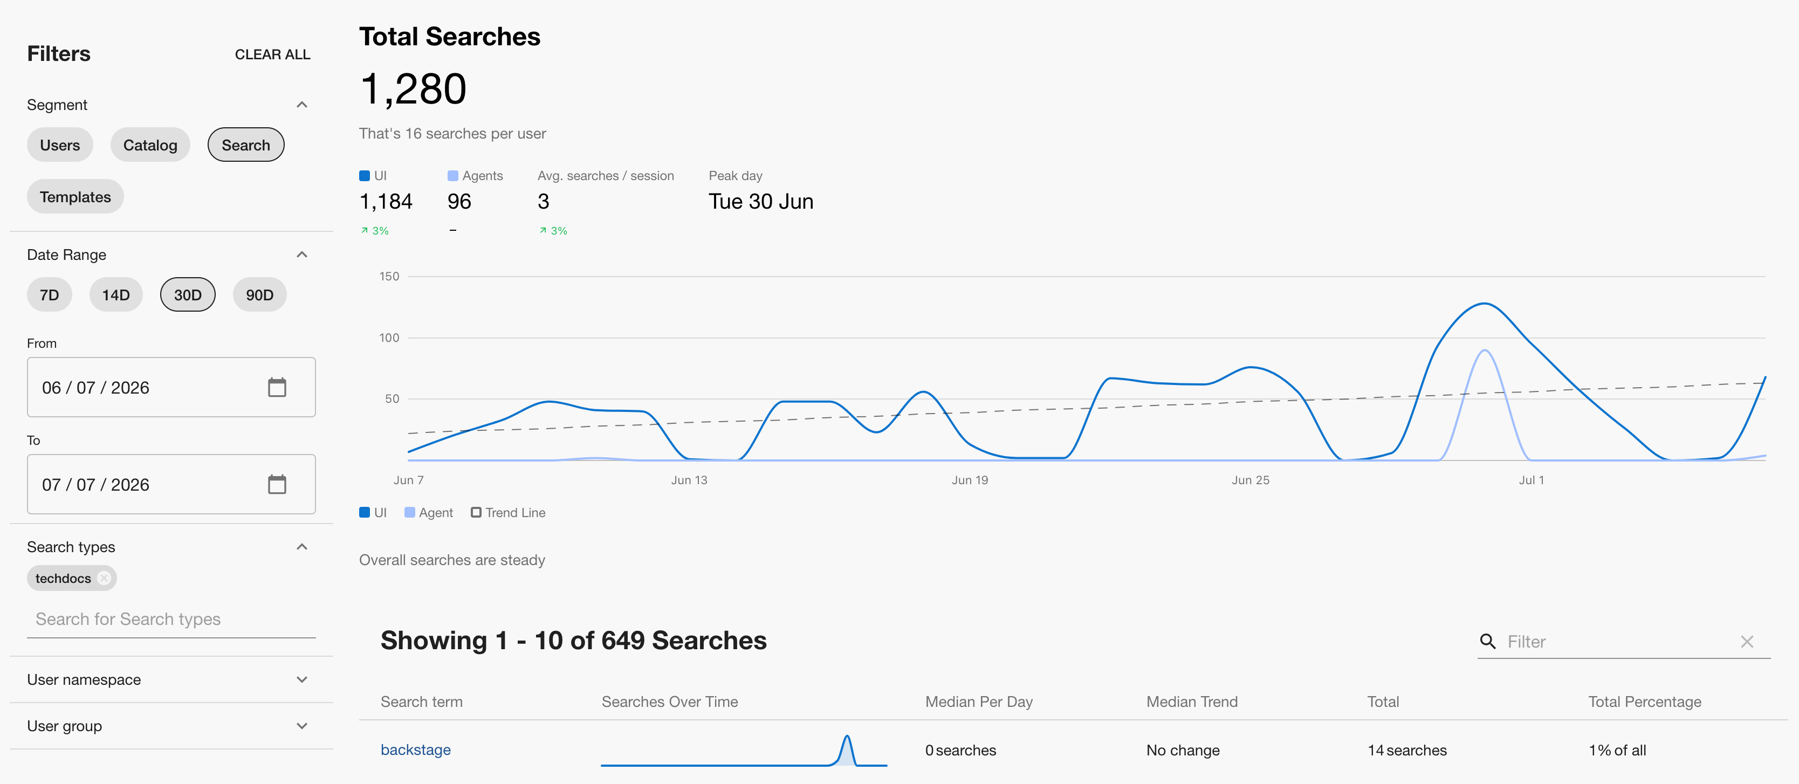This screenshot has width=1799, height=784.
Task: Toggle the Agent series in chart legend
Action: pyautogui.click(x=429, y=512)
